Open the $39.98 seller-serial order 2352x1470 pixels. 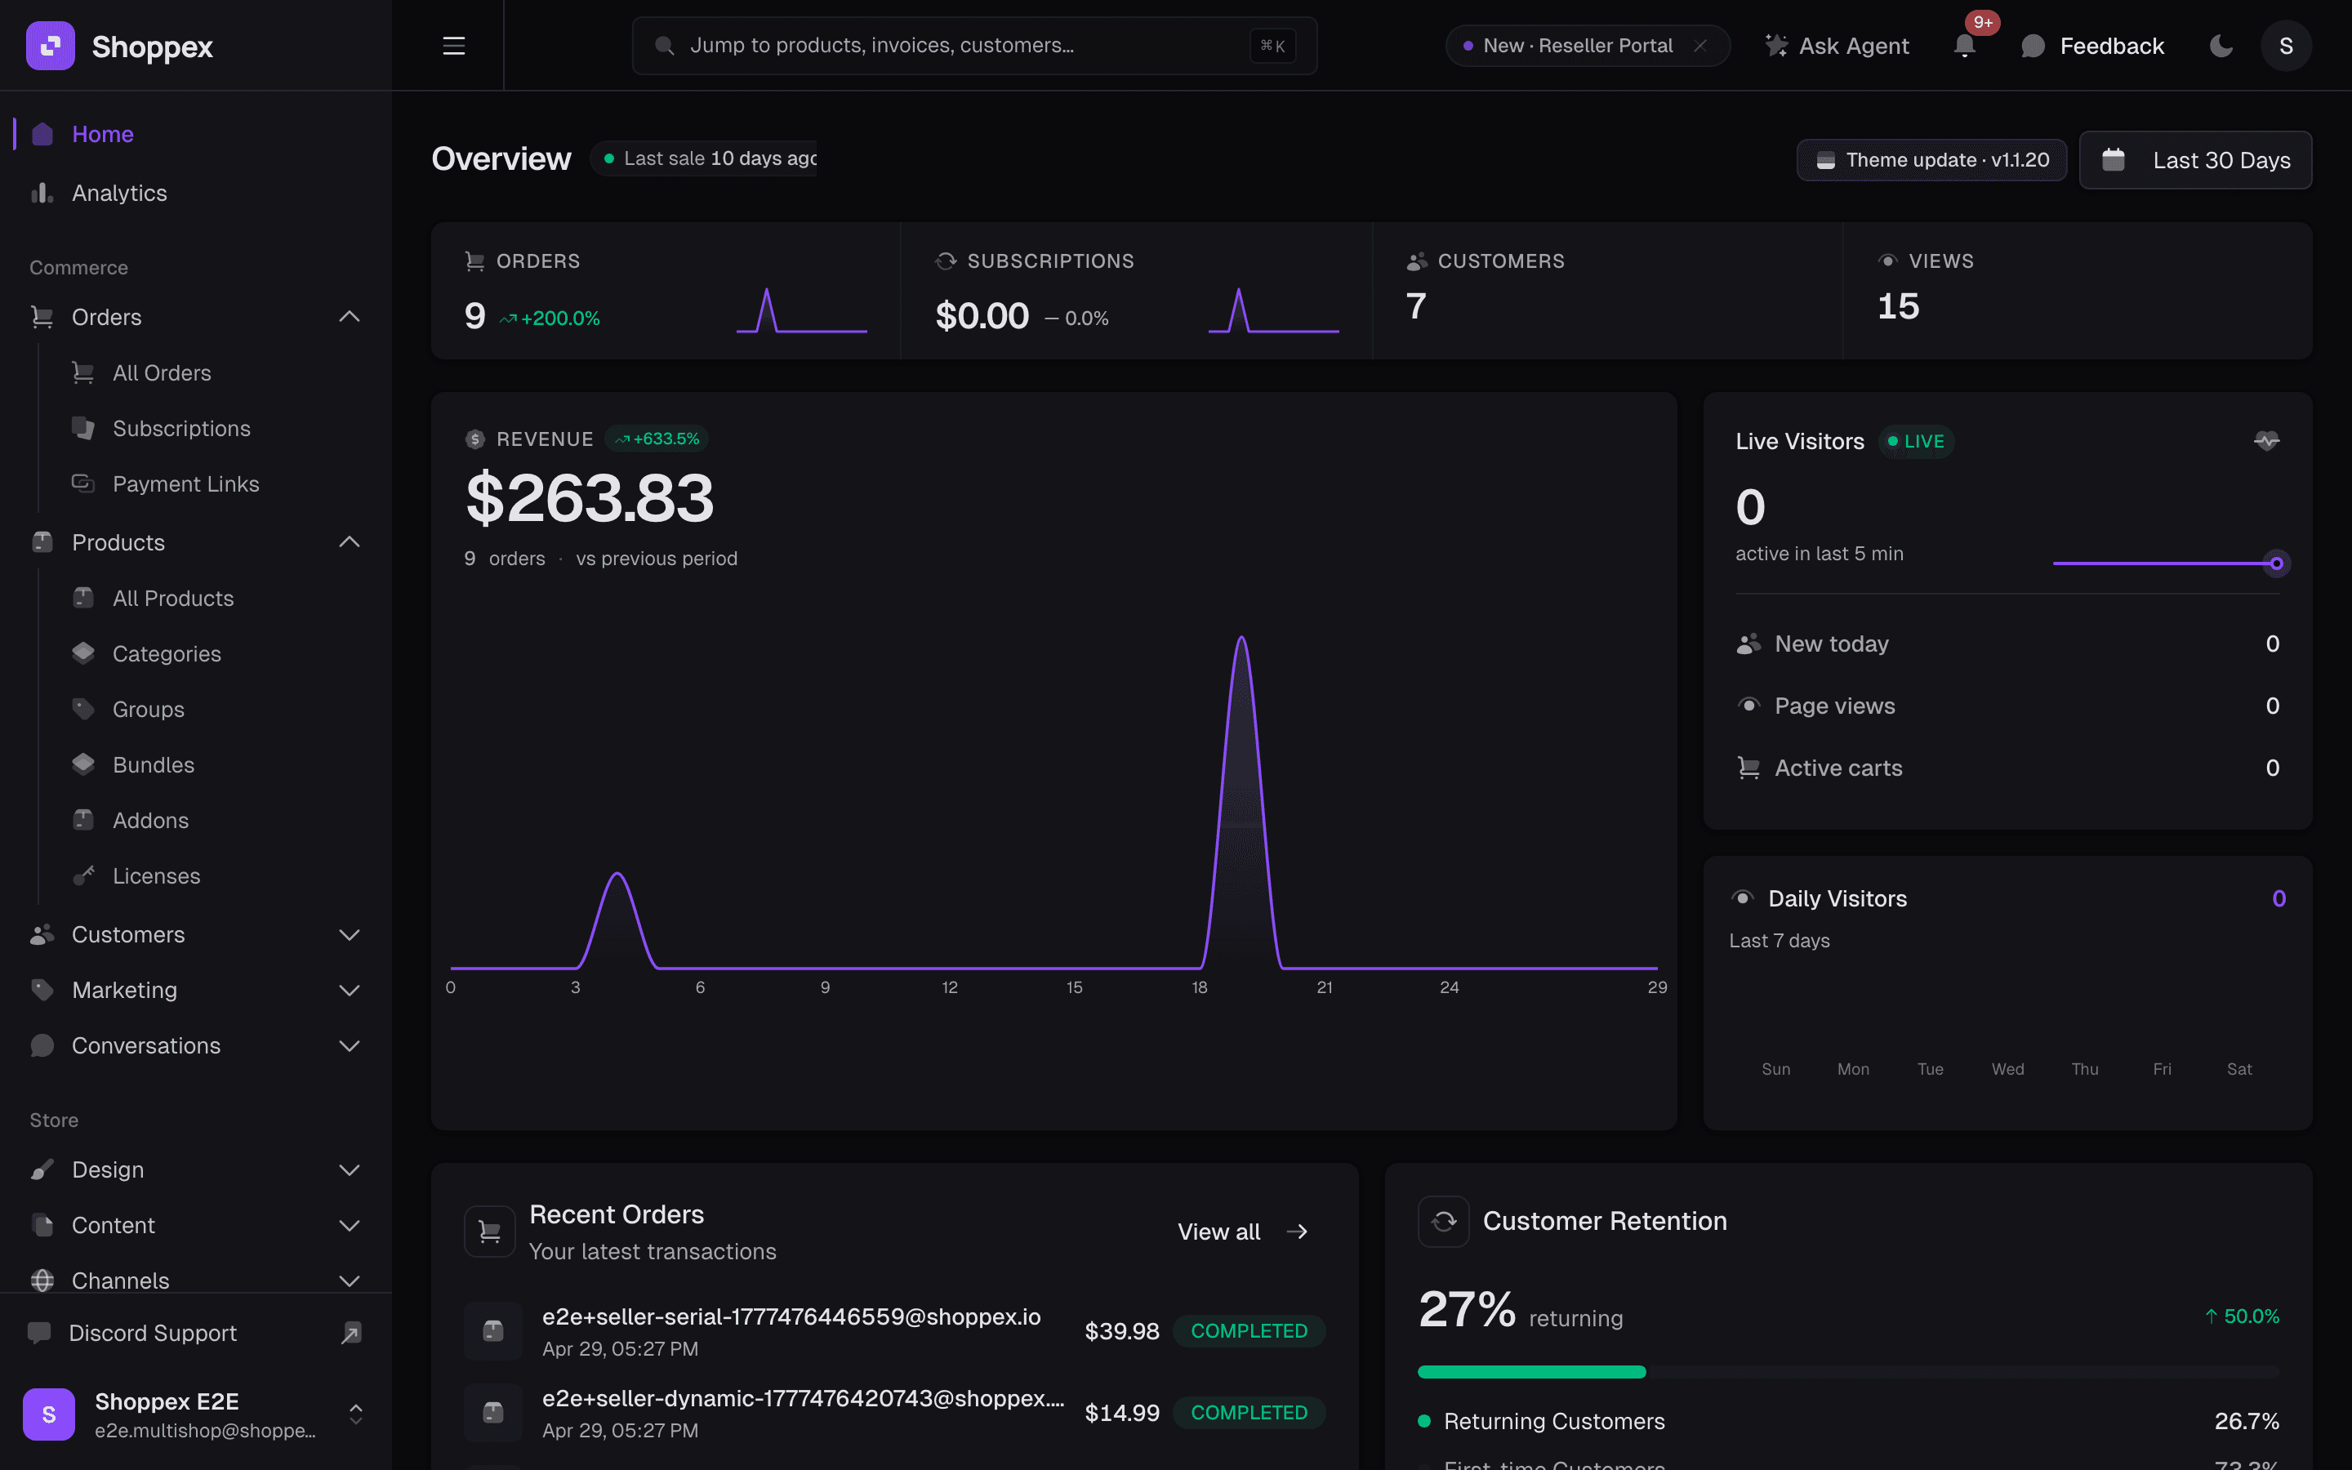pyautogui.click(x=894, y=1331)
